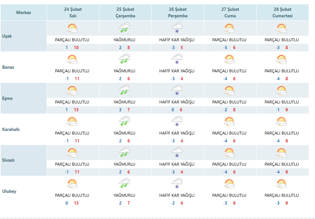Open the Ulubey district row label
Image resolution: width=315 pixels, height=219 pixels.
(9, 192)
